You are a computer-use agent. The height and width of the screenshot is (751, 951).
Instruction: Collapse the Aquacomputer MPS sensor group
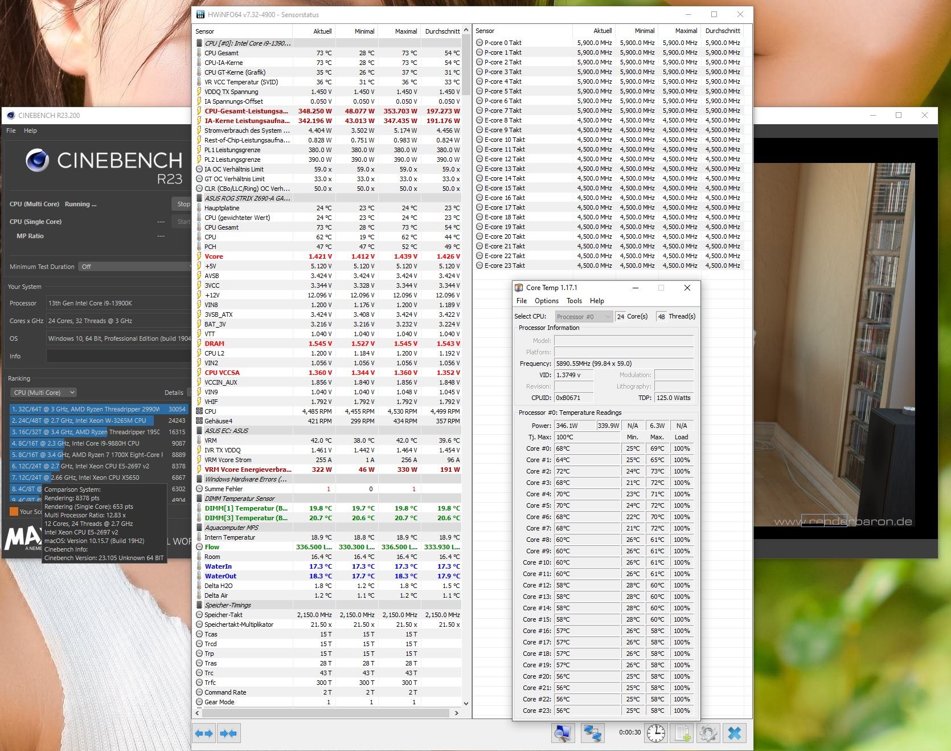[199, 528]
